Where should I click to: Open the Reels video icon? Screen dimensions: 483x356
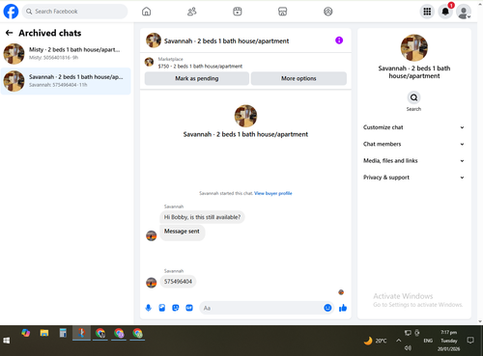(x=238, y=12)
